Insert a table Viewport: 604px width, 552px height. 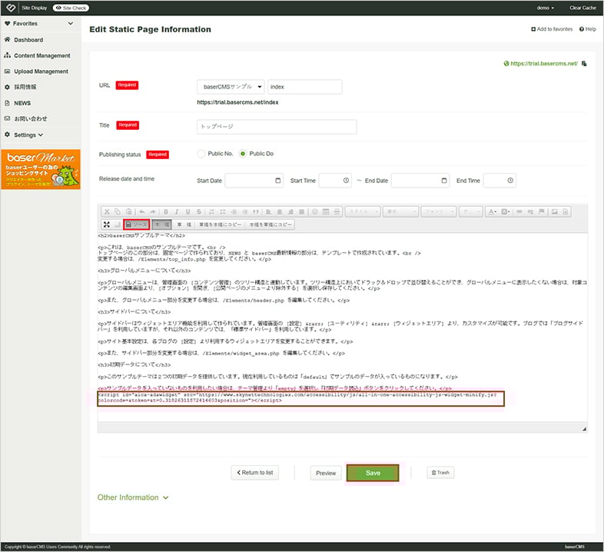326,211
